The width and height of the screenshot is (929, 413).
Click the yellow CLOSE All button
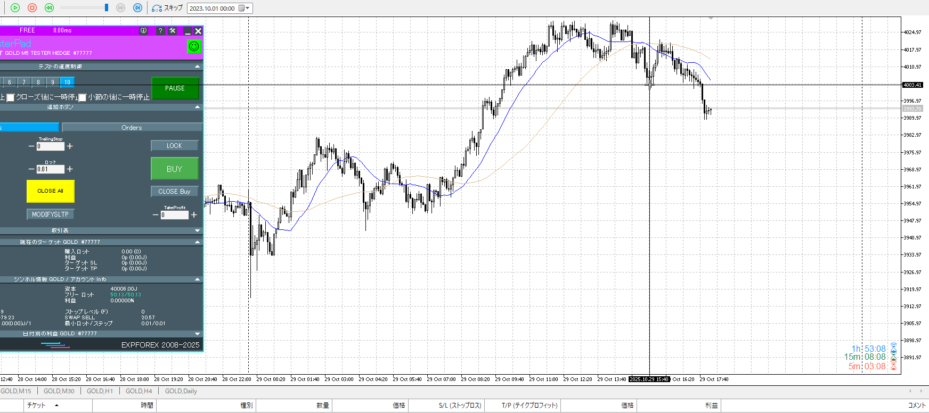[50, 191]
